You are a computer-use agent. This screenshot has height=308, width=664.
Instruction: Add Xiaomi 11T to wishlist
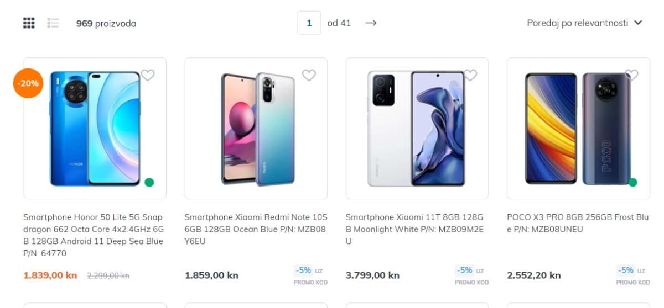point(470,75)
